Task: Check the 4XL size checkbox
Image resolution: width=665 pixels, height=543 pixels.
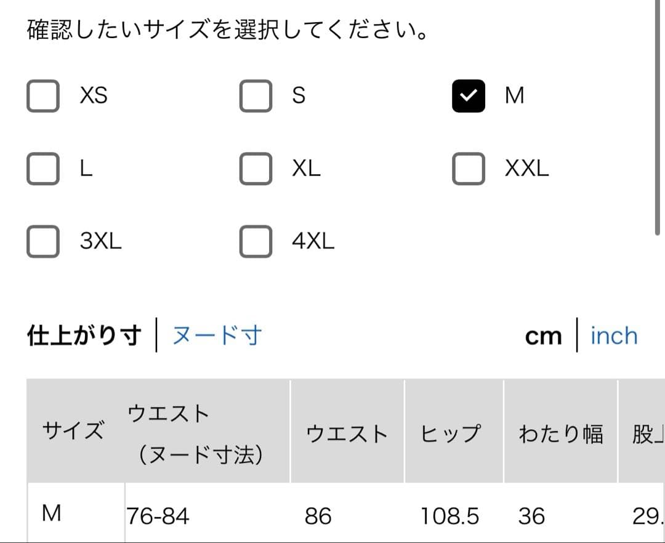Action: 256,241
